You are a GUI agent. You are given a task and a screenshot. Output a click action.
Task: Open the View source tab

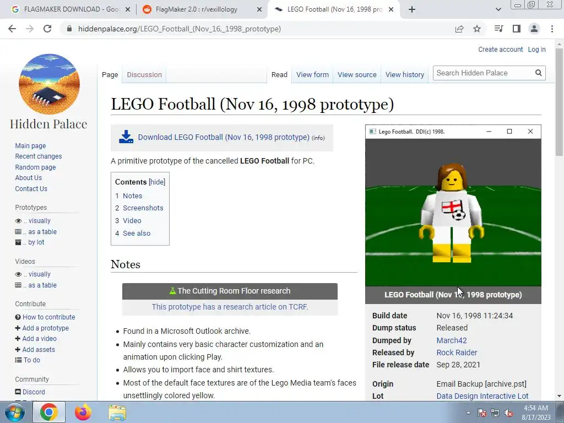tap(357, 74)
